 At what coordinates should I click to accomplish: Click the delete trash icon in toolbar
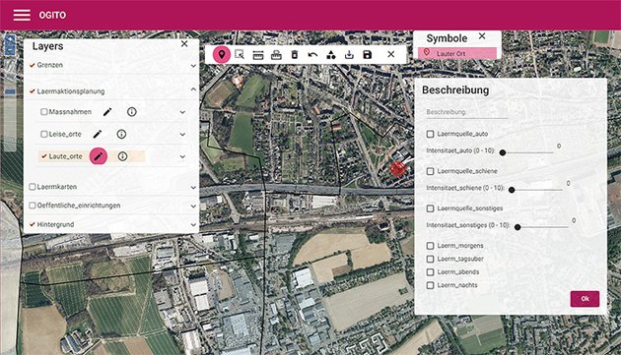[x=295, y=54]
